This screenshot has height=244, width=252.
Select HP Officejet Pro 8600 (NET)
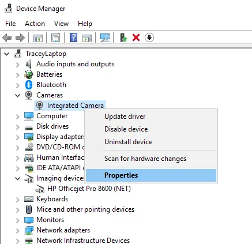pyautogui.click(x=89, y=189)
